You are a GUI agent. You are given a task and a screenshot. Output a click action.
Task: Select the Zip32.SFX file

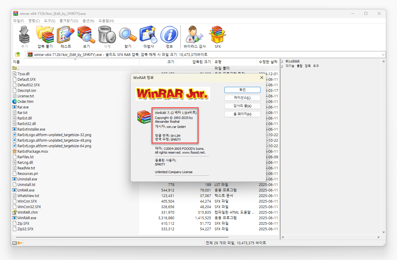(25, 229)
